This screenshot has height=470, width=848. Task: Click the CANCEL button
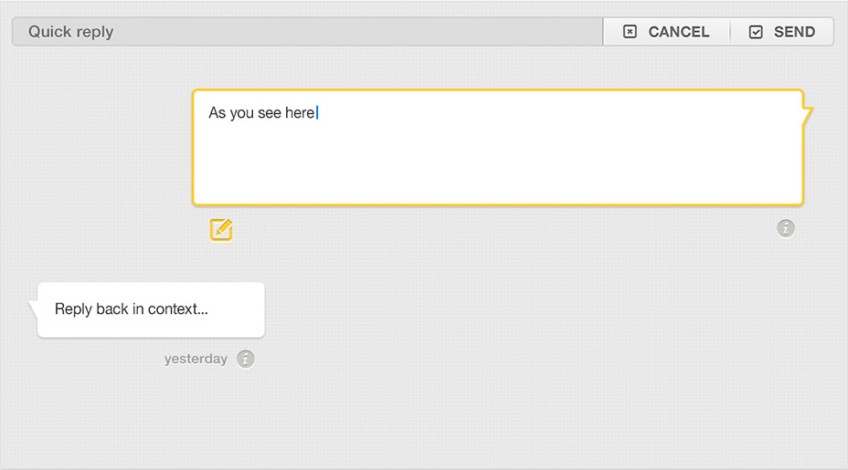pos(666,32)
